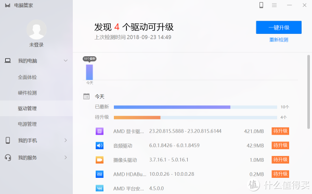Click the 未登录 login label
This screenshot has width=312, height=194.
[36, 45]
